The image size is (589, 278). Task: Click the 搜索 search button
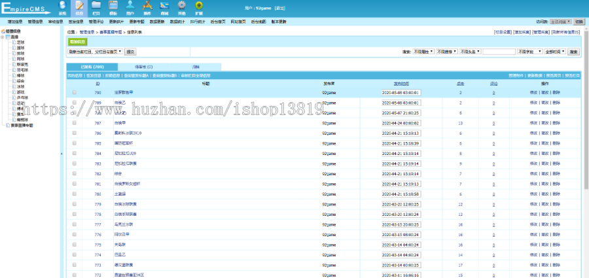pyautogui.click(x=573, y=52)
